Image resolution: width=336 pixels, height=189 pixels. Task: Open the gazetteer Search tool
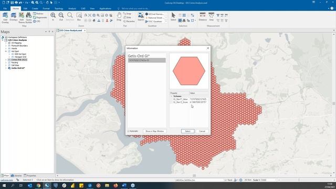tap(141, 16)
